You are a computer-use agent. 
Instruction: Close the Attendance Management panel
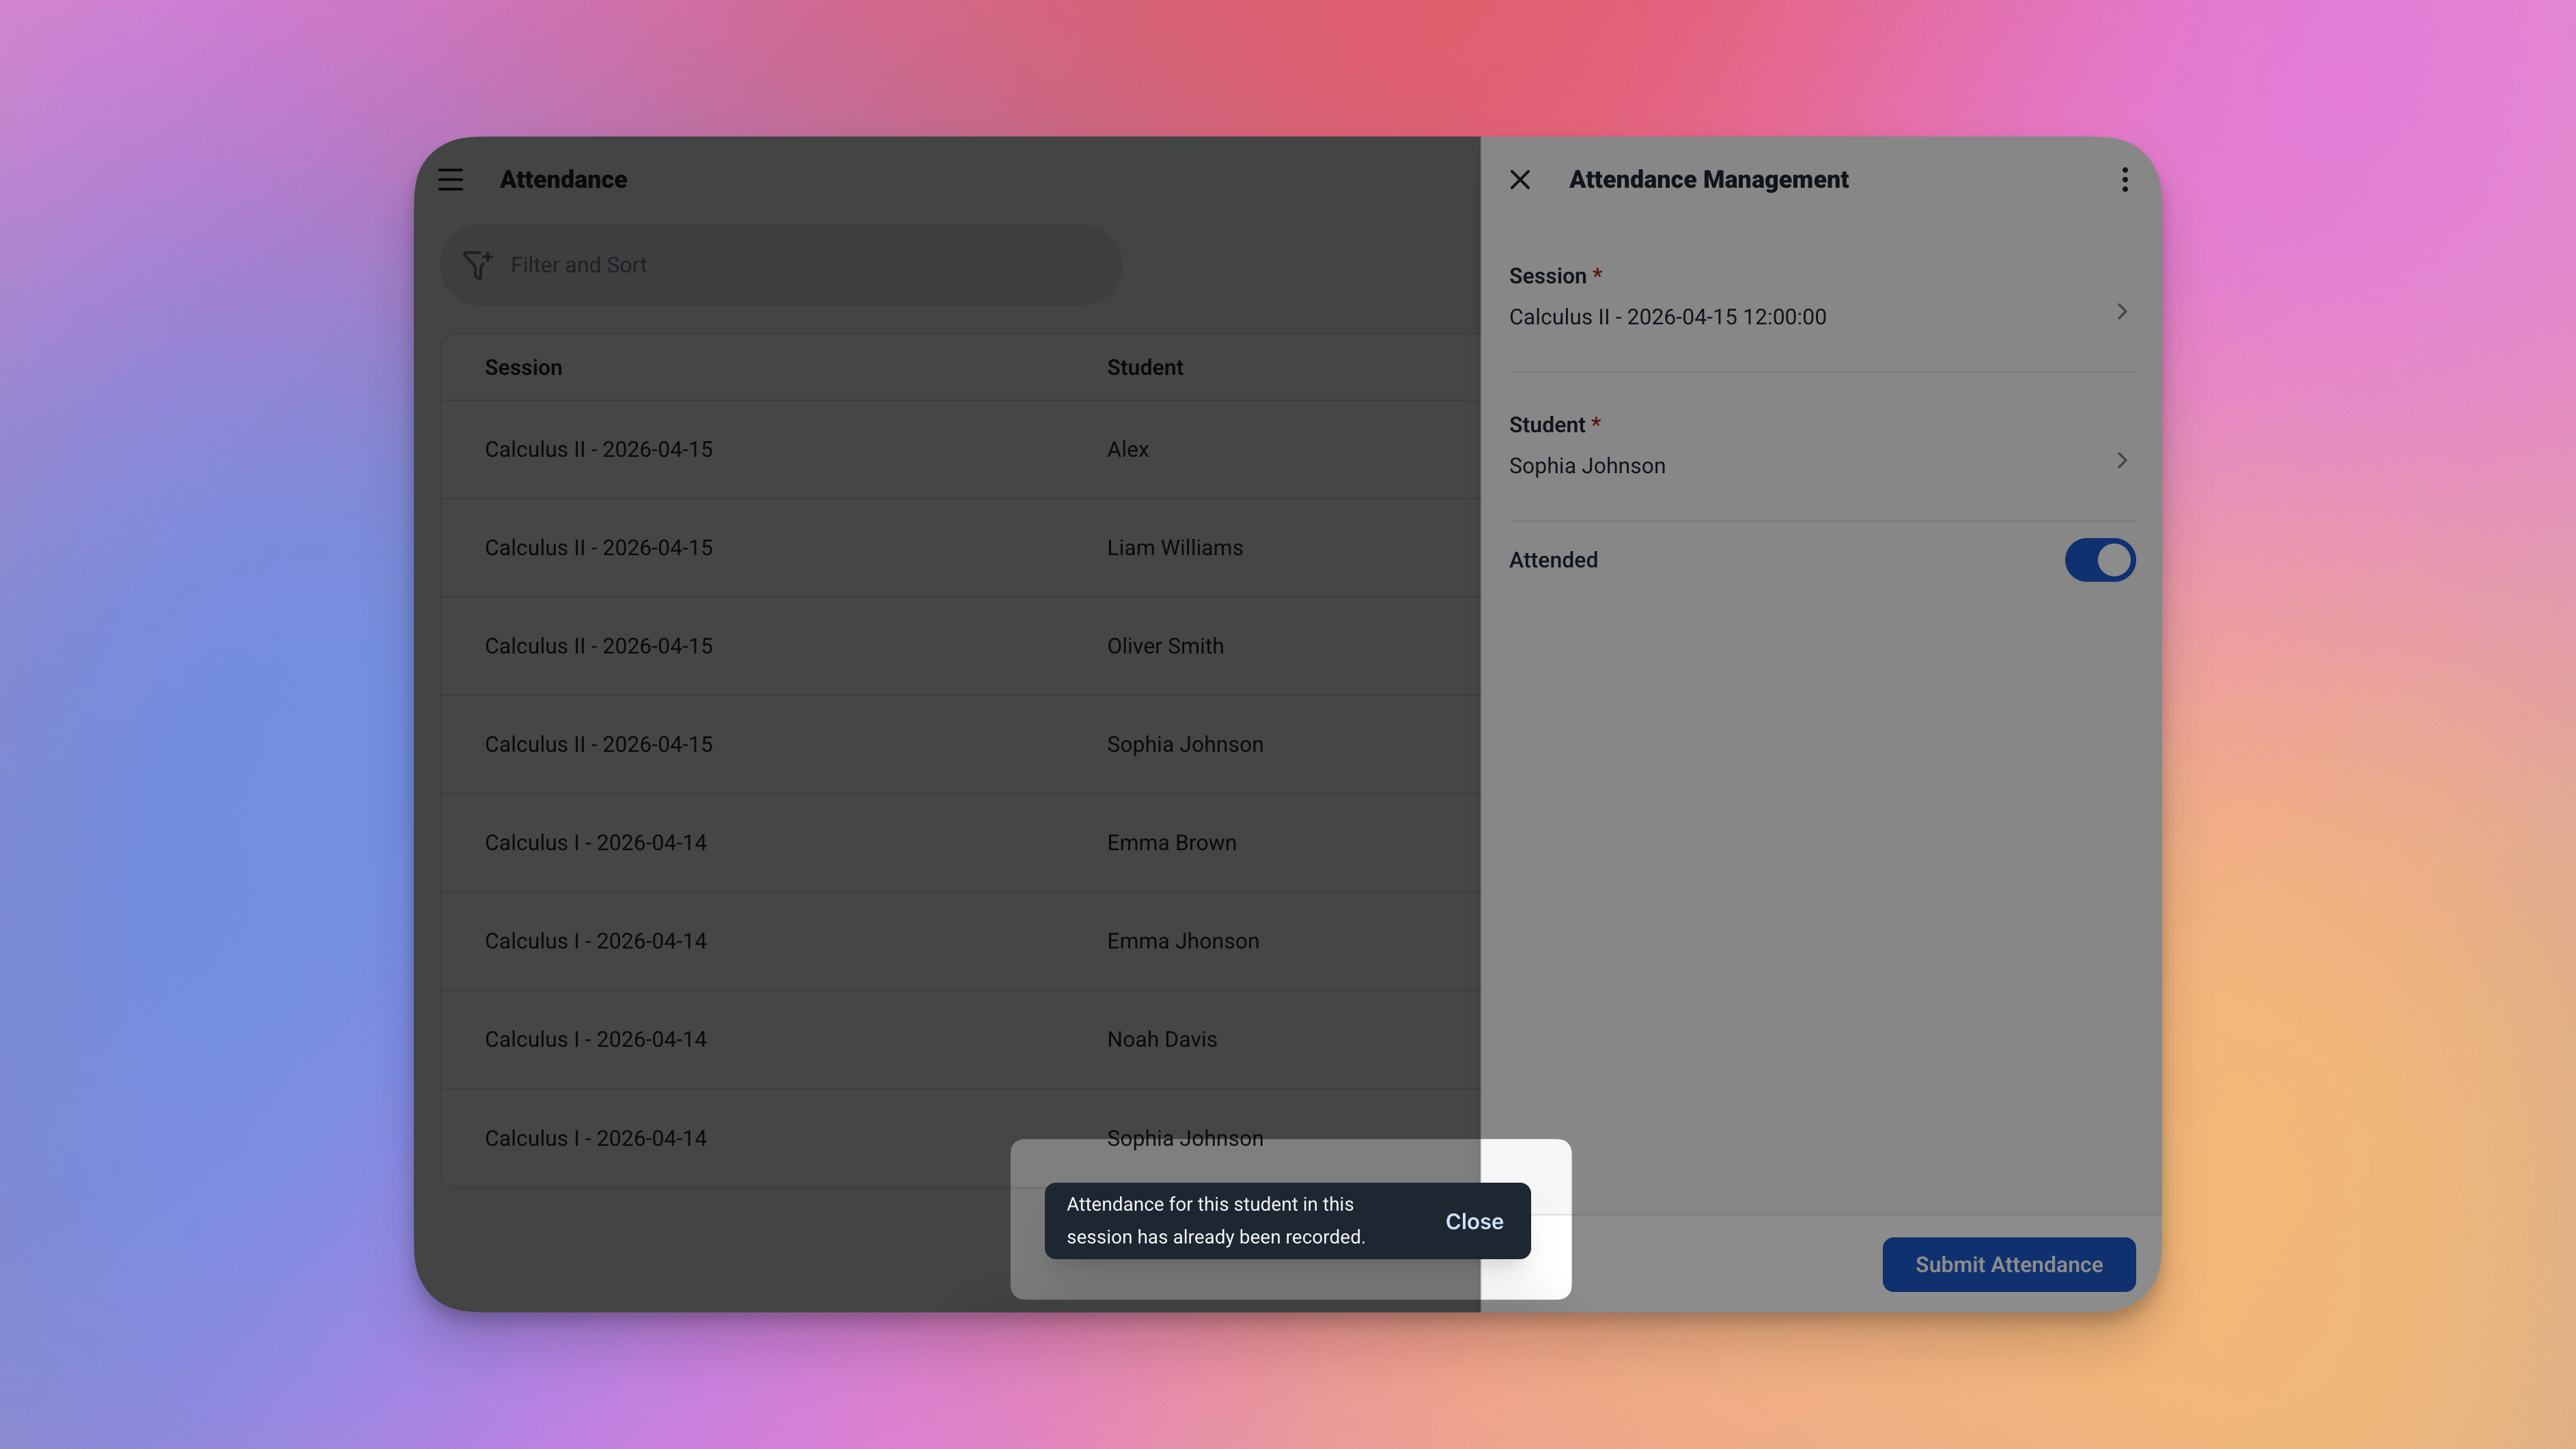1519,180
